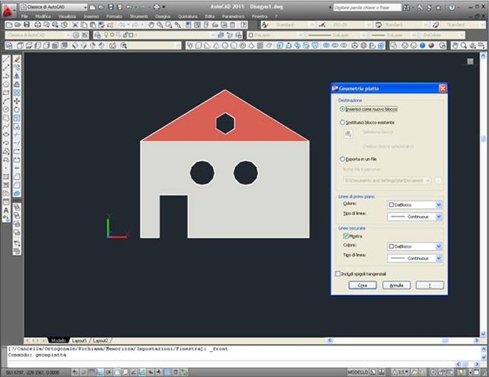Select the Move modify tool
Screen dimensions: 489x377
(17, 101)
